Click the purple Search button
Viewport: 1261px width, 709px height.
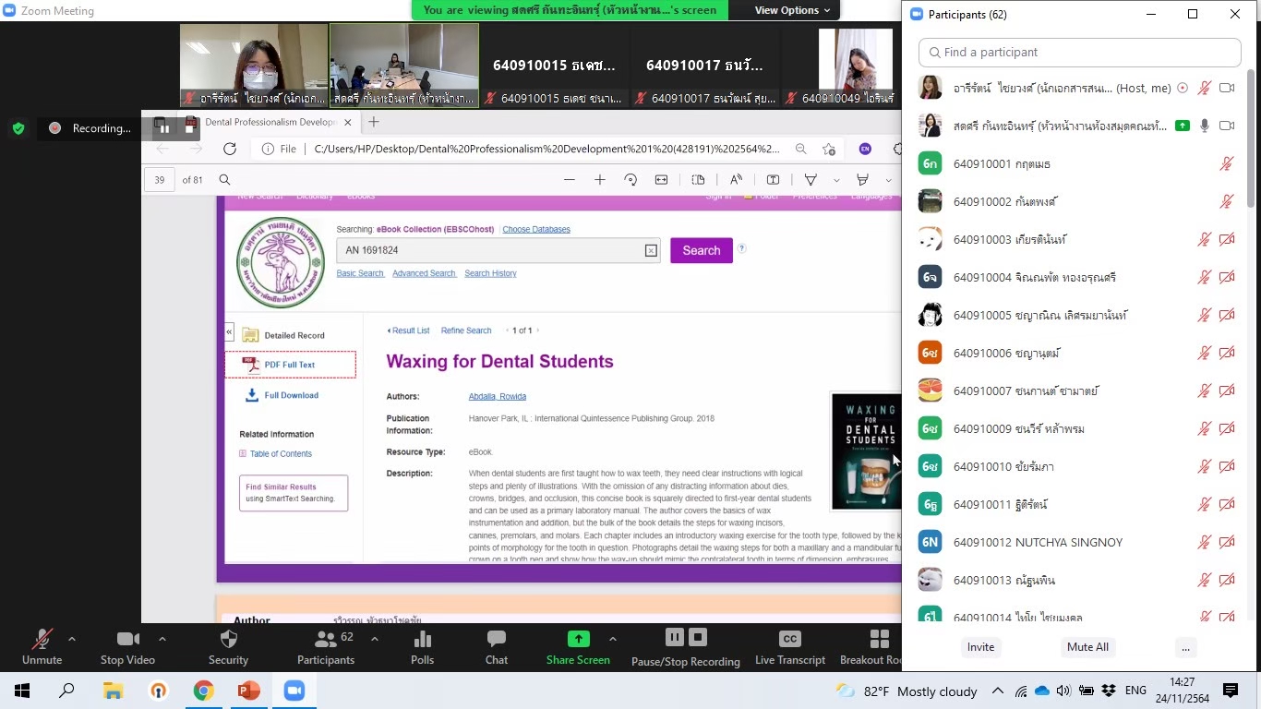[x=701, y=250]
